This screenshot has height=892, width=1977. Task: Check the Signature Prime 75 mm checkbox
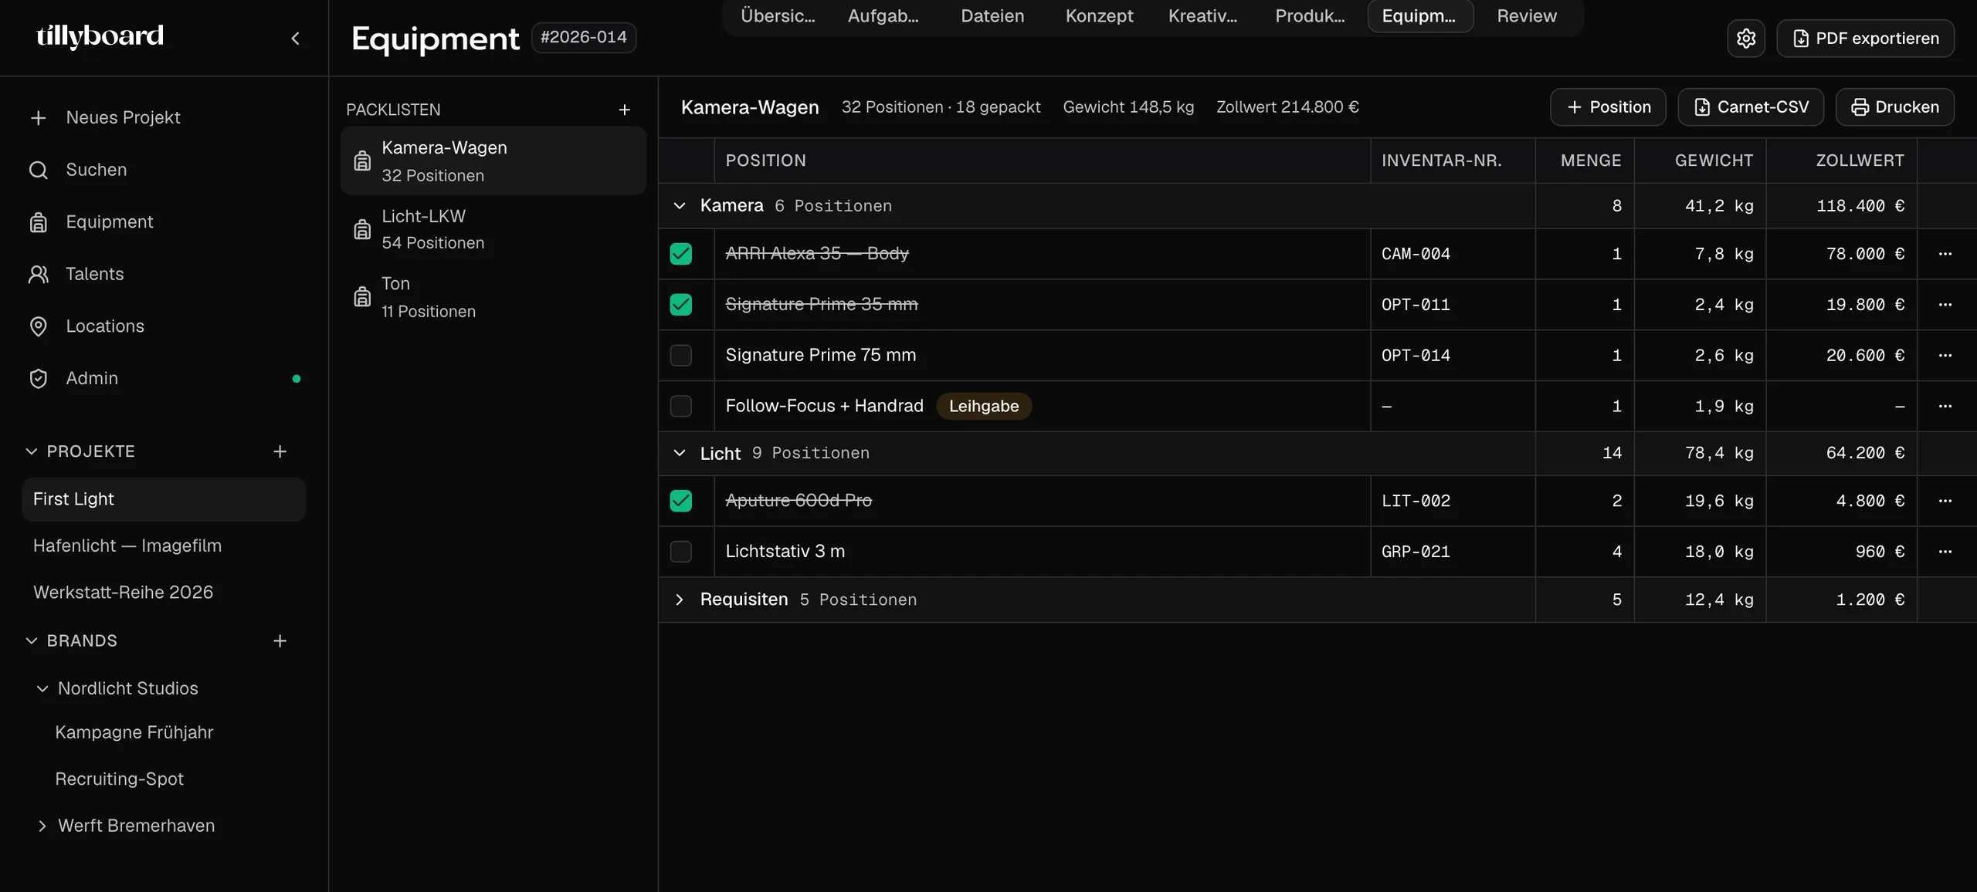coord(680,356)
